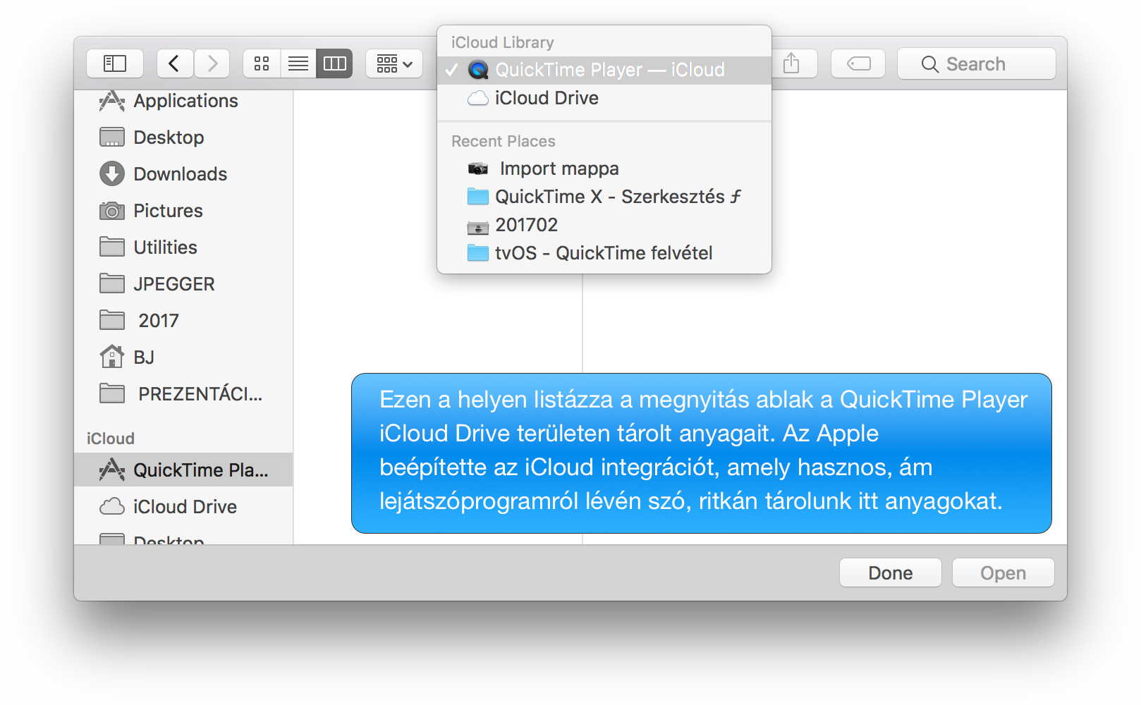
Task: Click the house icon next to BJ
Action: point(112,357)
